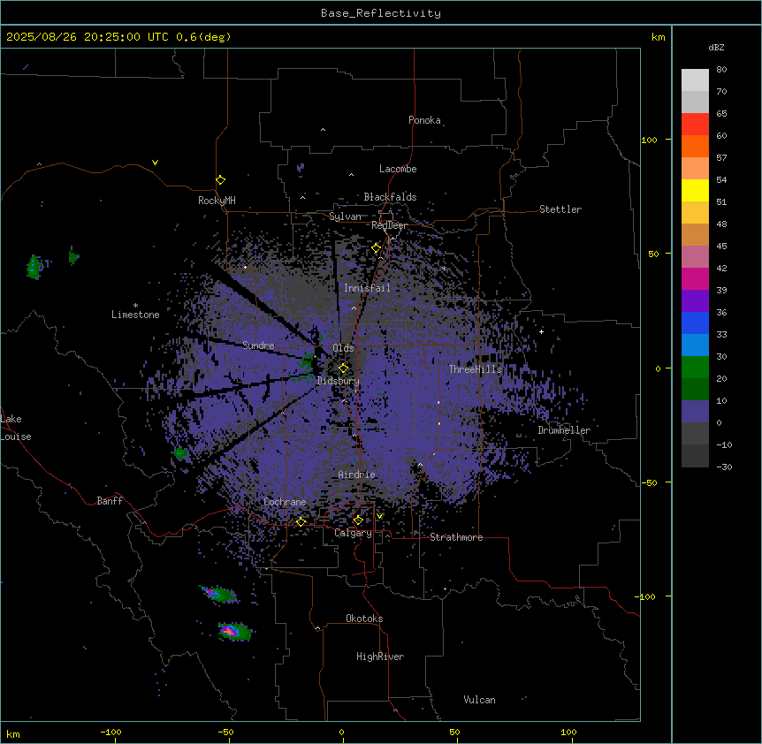Screen dimensions: 762x744
Task: Click the Strathmore city label
Action: pyautogui.click(x=456, y=537)
